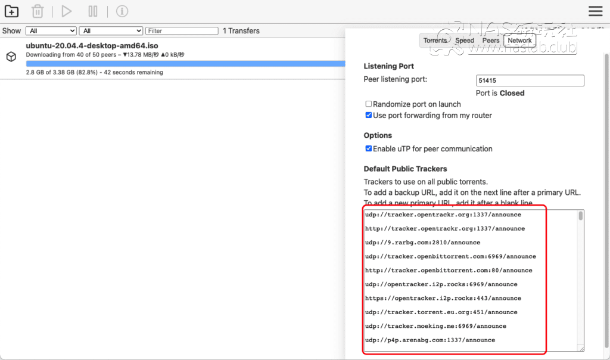Image resolution: width=610 pixels, height=360 pixels.
Task: Click the trackers list vertical scrollbar
Action: 581,280
